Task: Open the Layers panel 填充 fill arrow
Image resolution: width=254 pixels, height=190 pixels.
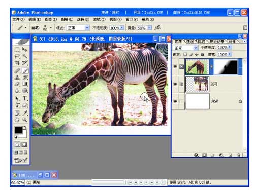Action: pyautogui.click(x=230, y=54)
